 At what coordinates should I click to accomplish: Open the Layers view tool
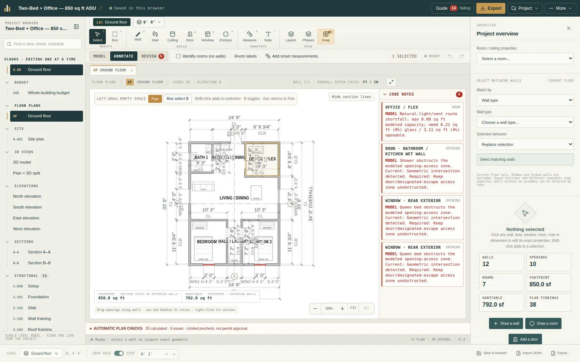(291, 36)
